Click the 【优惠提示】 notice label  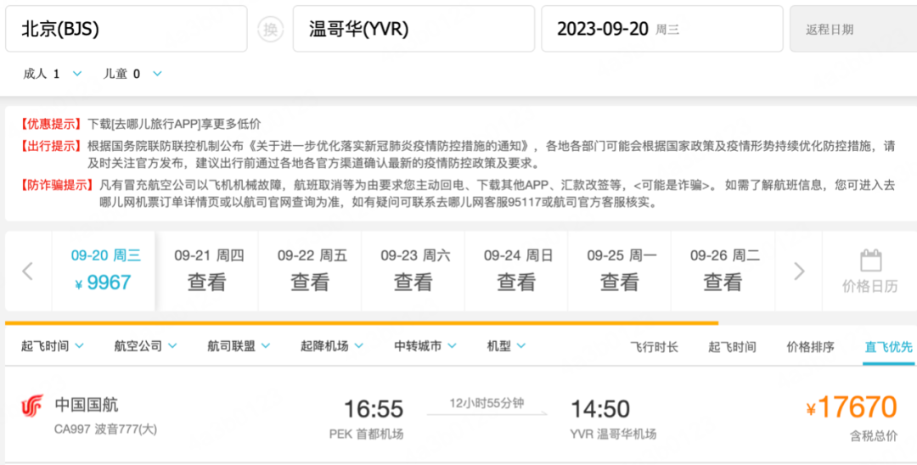tap(51, 124)
